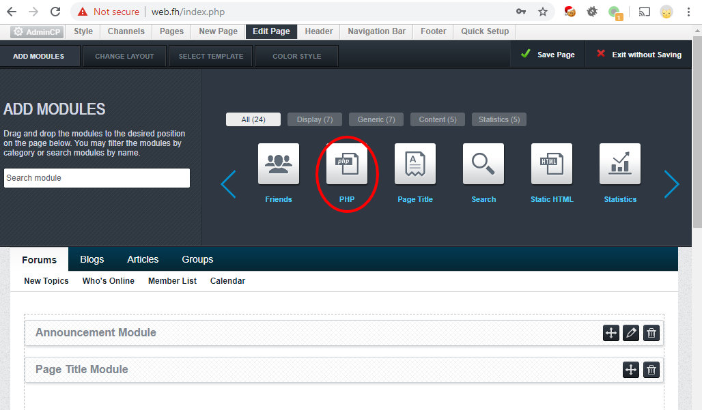Filter modules by Display (7)

tap(315, 119)
